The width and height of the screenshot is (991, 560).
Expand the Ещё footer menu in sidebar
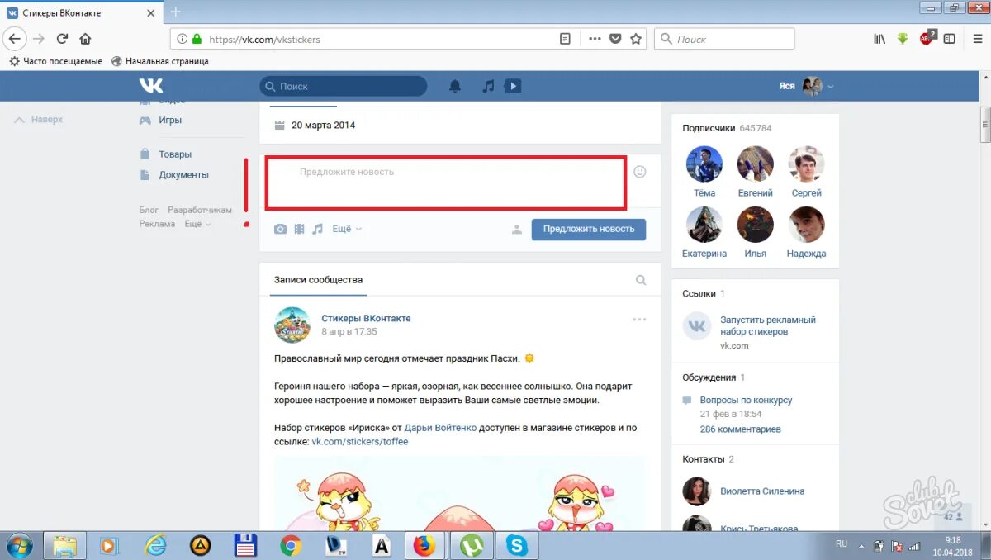[196, 224]
